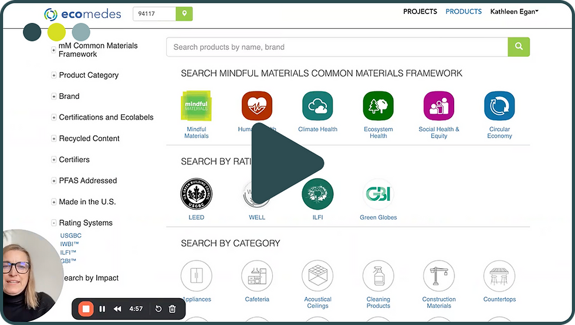Select the ILFI rating system link
This screenshot has width=575, height=325.
(x=68, y=252)
